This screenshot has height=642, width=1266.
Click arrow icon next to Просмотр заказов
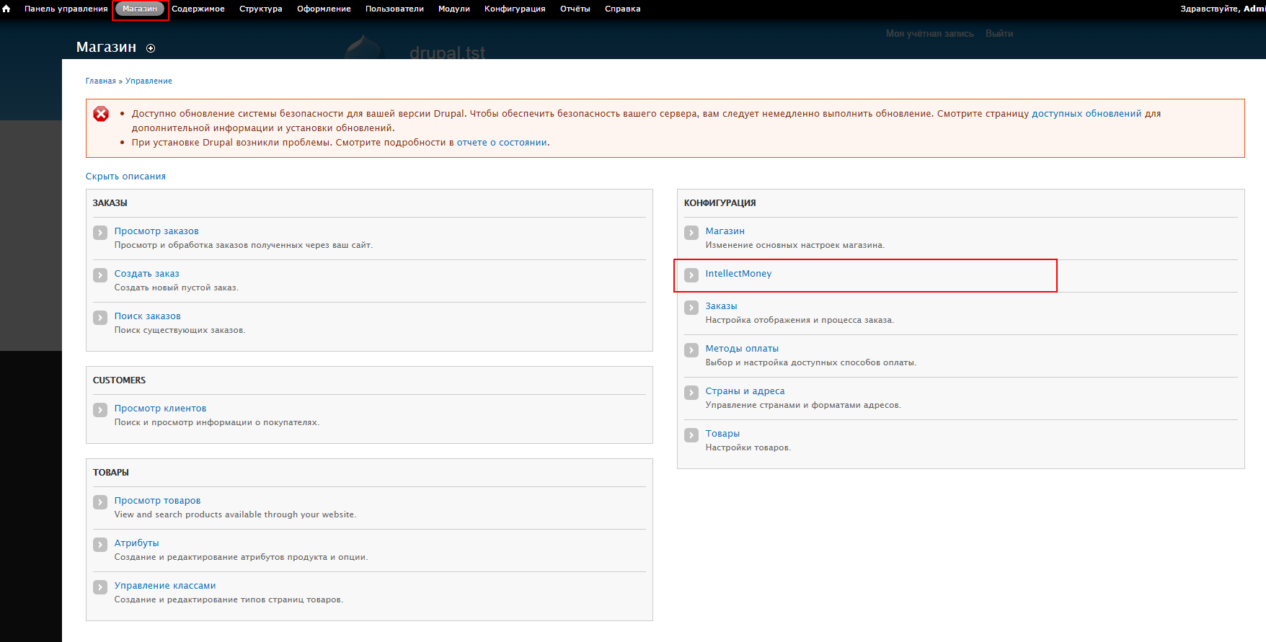[100, 233]
